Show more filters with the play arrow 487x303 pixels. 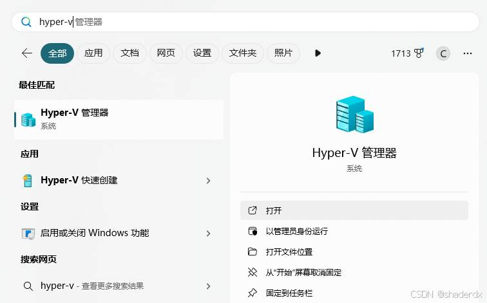[318, 53]
